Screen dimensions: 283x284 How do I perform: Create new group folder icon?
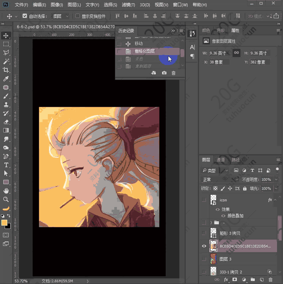coord(253,280)
